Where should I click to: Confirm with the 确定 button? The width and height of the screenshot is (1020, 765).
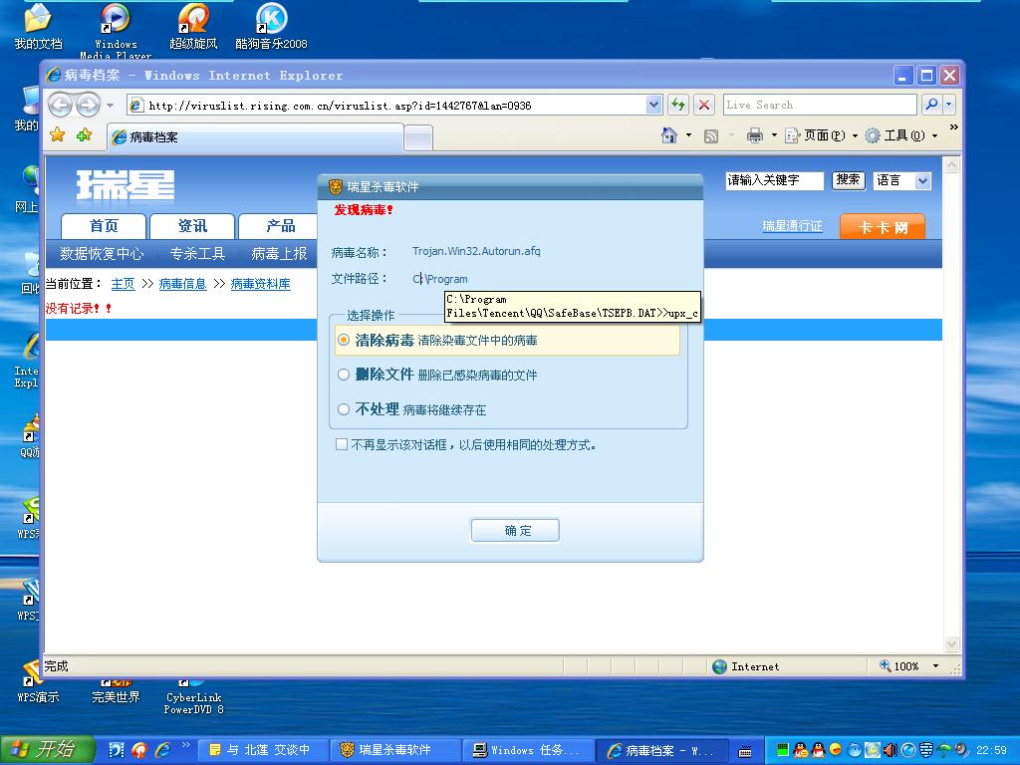(515, 530)
